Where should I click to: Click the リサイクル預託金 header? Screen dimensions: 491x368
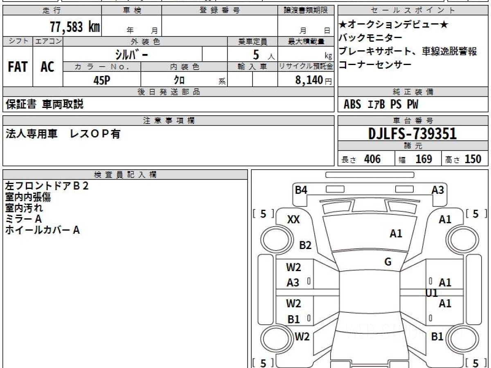pos(306,67)
